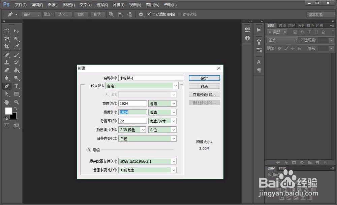This screenshot has height=205, width=337.
Task: Select the Eyedropper tool
Action: tap(16, 46)
